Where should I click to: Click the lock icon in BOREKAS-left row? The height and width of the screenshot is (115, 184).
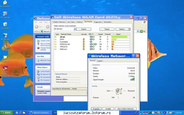point(84,44)
